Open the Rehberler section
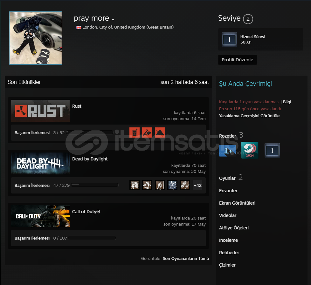 (x=229, y=253)
